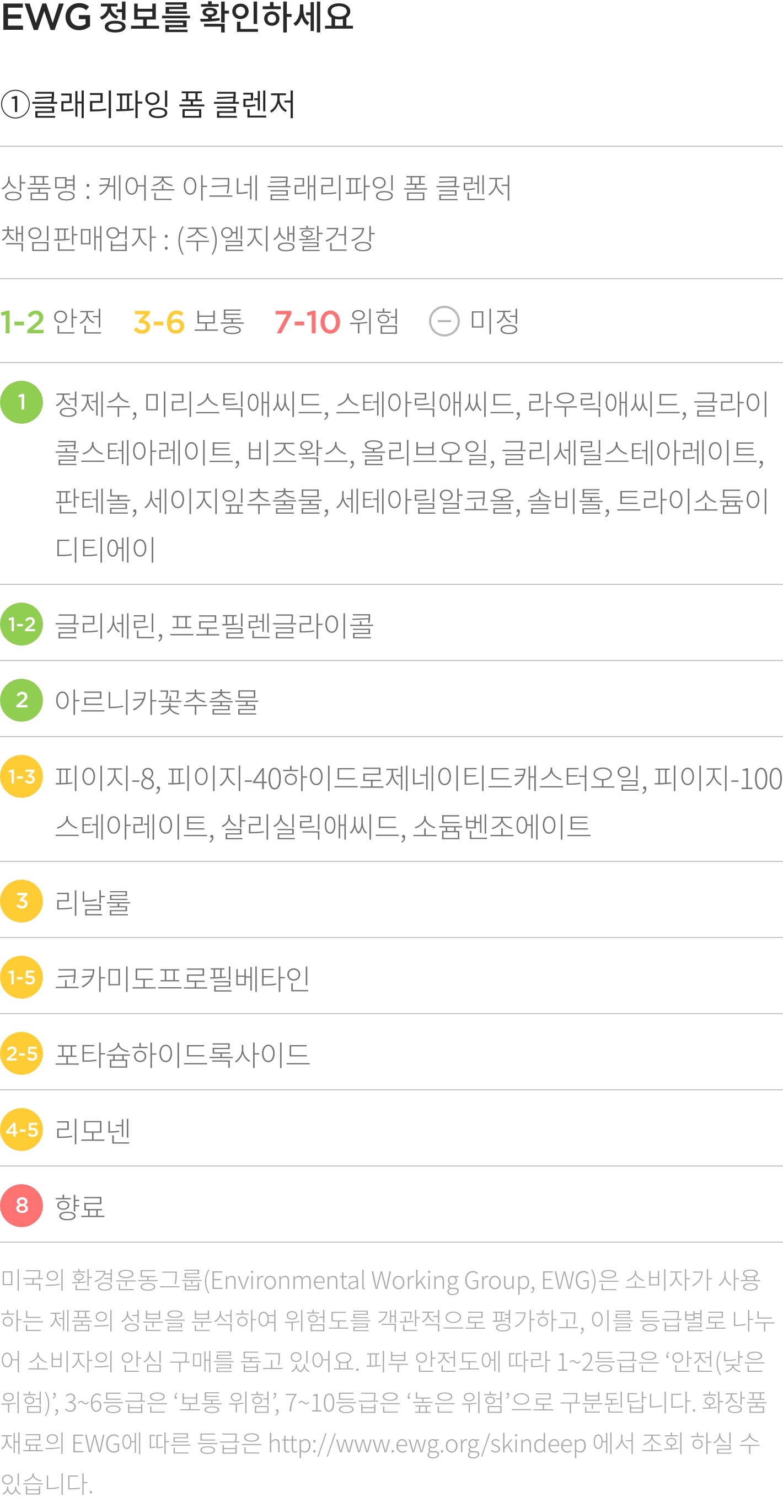
Task: Click the green 1-2 grade badge
Action: click(x=22, y=624)
